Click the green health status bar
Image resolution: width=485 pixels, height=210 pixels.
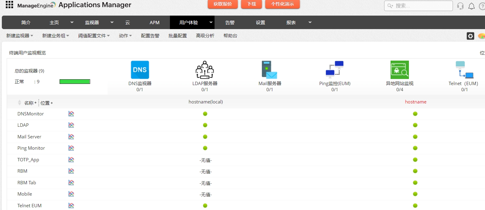point(75,81)
